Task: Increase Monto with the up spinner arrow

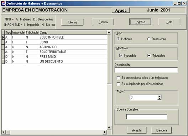Action: coord(160,96)
